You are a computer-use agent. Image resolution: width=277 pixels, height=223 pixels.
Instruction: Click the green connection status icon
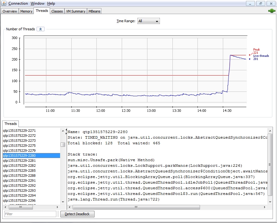pyautogui.click(x=271, y=11)
